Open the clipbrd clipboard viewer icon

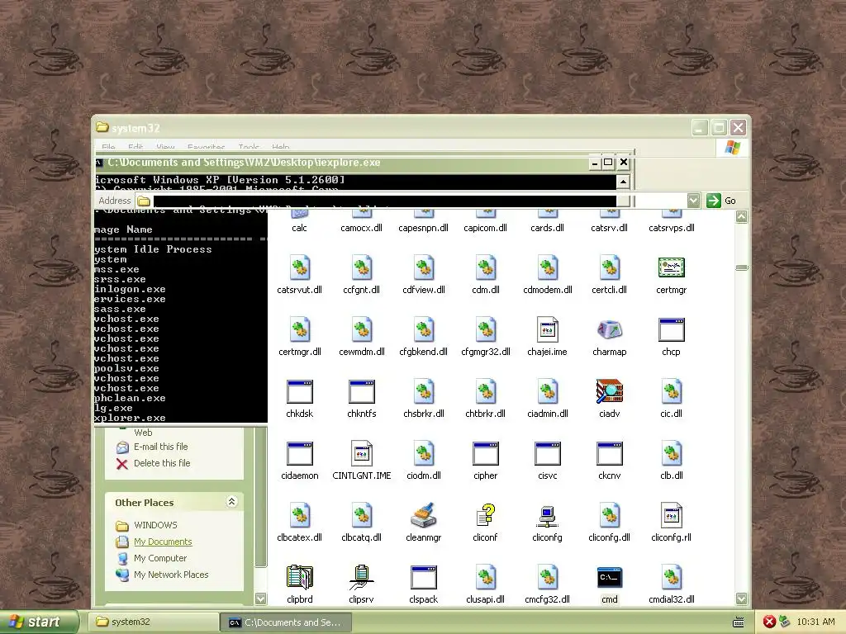(299, 578)
